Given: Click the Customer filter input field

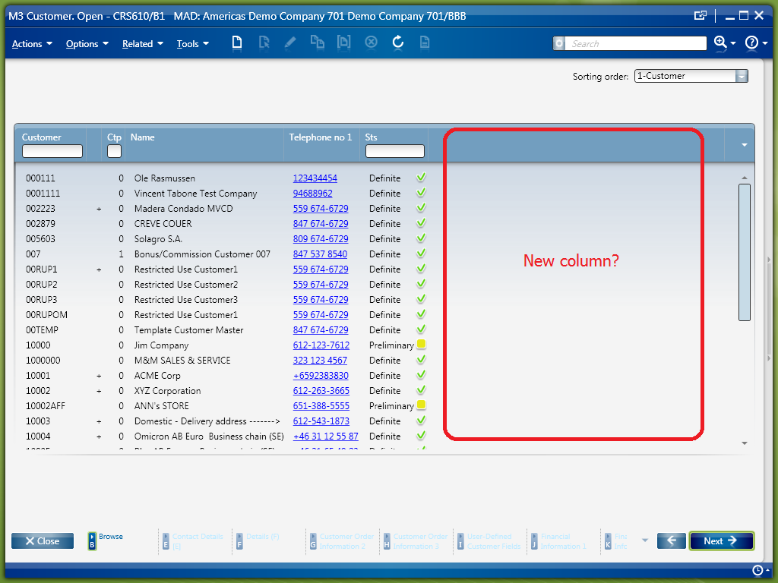Looking at the screenshot, I should pos(52,151).
